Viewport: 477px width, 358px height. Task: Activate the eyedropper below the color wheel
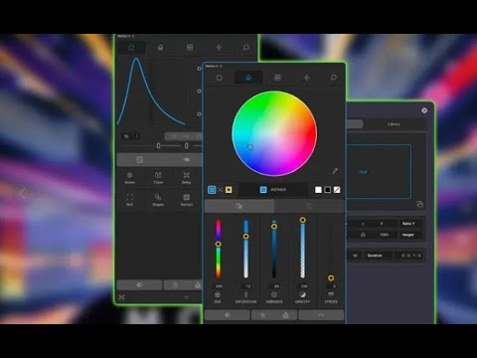point(335,171)
